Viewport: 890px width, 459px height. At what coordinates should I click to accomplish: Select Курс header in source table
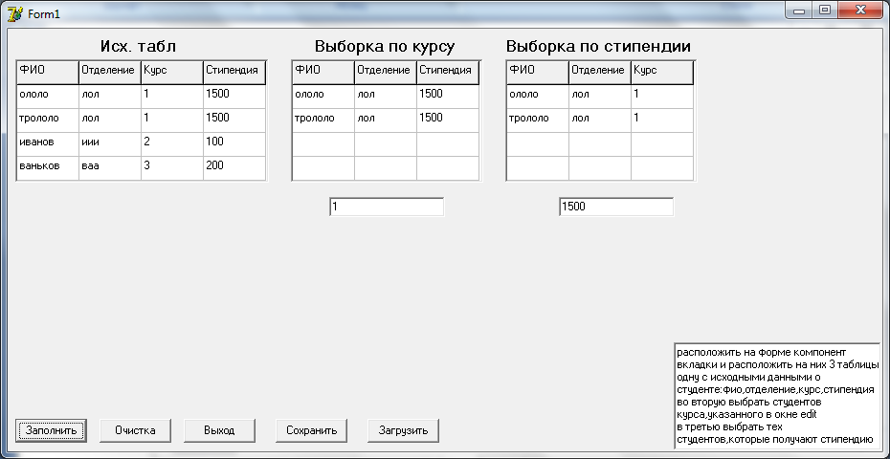(x=172, y=72)
